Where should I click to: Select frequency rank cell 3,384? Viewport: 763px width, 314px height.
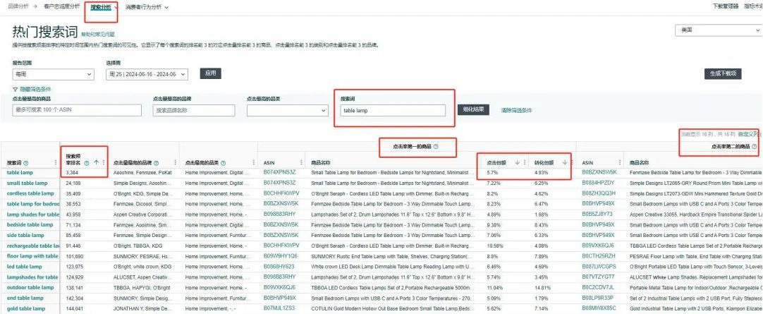point(72,172)
